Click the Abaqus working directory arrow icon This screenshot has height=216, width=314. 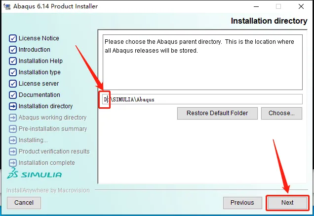point(13,118)
